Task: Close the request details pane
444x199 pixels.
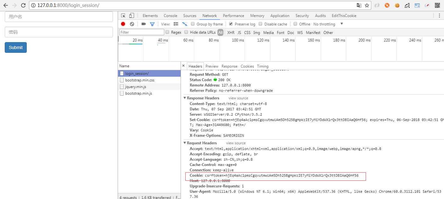Action: [183, 66]
